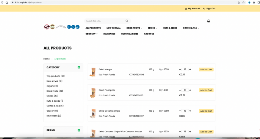260x139 pixels.
Task: Open Dried Mango product name
Action: point(105,69)
